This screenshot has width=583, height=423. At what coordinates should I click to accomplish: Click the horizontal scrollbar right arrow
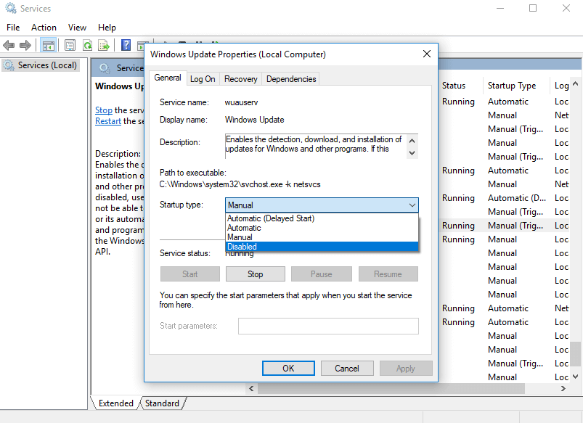(563, 388)
